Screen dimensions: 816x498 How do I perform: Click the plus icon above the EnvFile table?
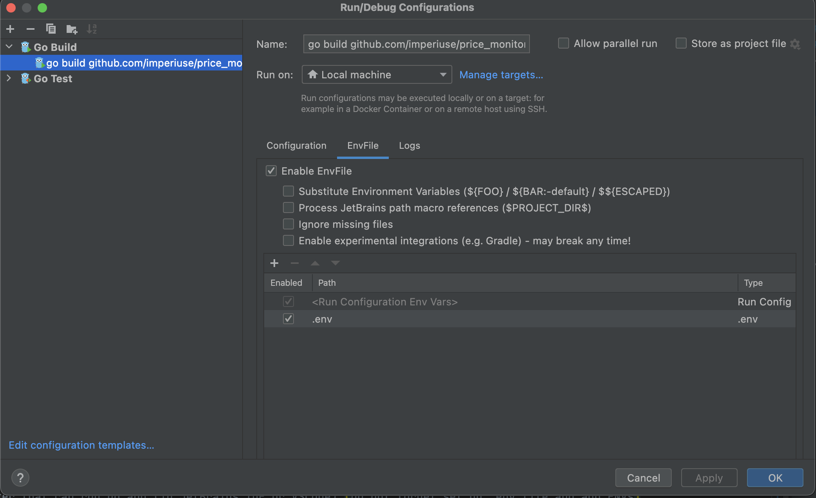274,263
